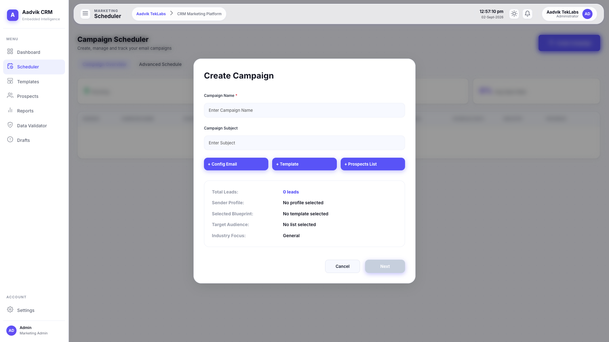
Task: Click the 'No profile selected' text
Action: tap(303, 203)
